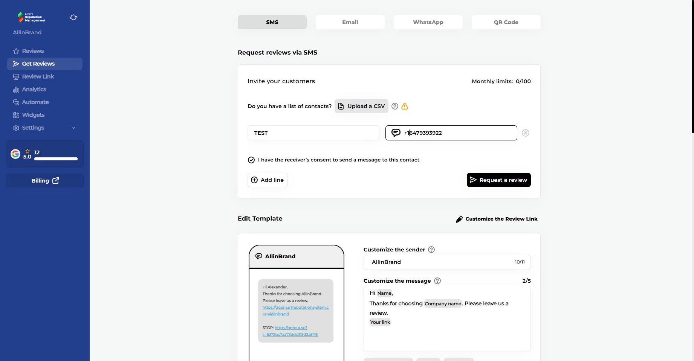Click the 5.0 star rating
The image size is (694, 361).
click(27, 154)
